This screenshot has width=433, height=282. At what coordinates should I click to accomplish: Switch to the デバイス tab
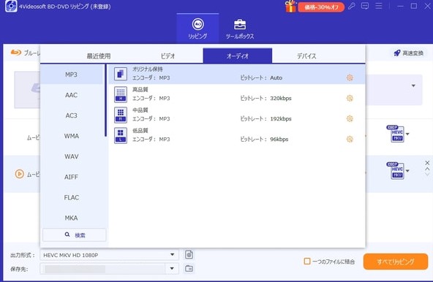pyautogui.click(x=306, y=56)
